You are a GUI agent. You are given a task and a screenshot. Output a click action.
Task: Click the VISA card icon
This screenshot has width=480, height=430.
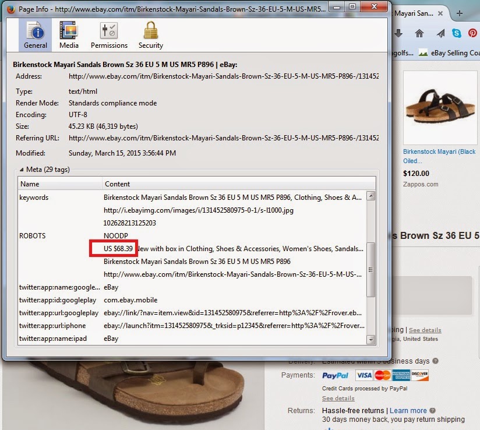click(x=364, y=375)
